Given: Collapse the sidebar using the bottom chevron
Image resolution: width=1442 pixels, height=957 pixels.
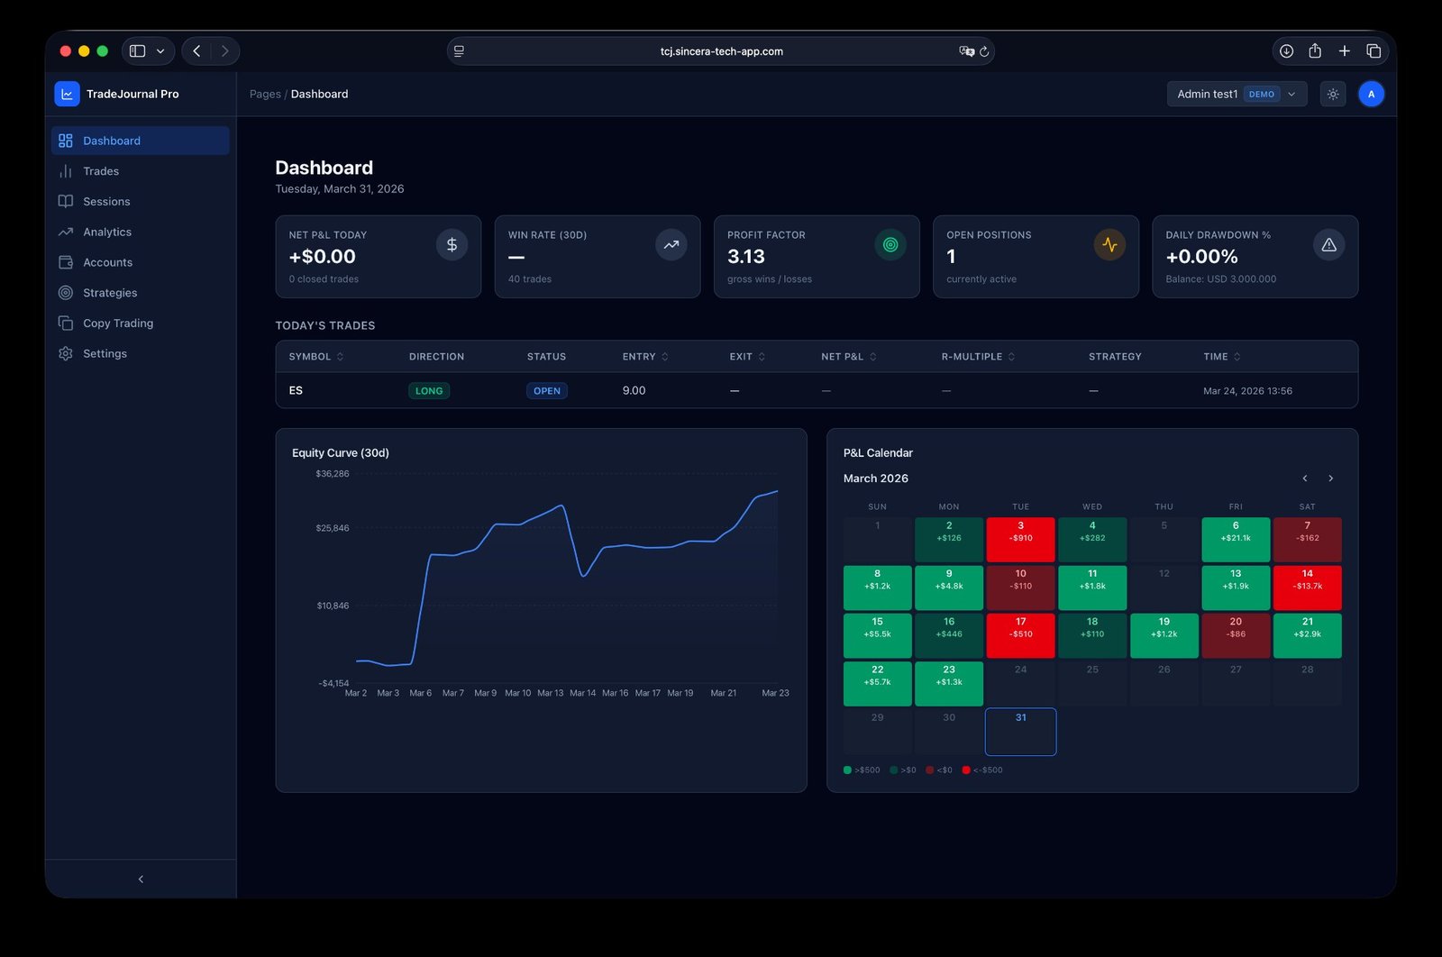Looking at the screenshot, I should coord(141,878).
